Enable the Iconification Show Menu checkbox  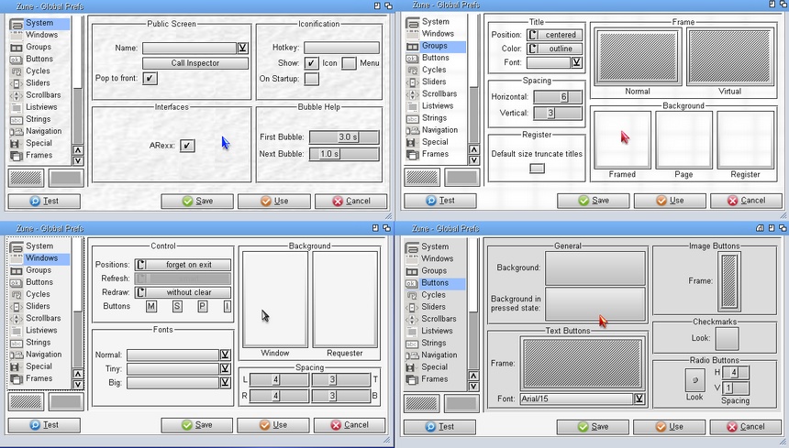click(x=350, y=63)
